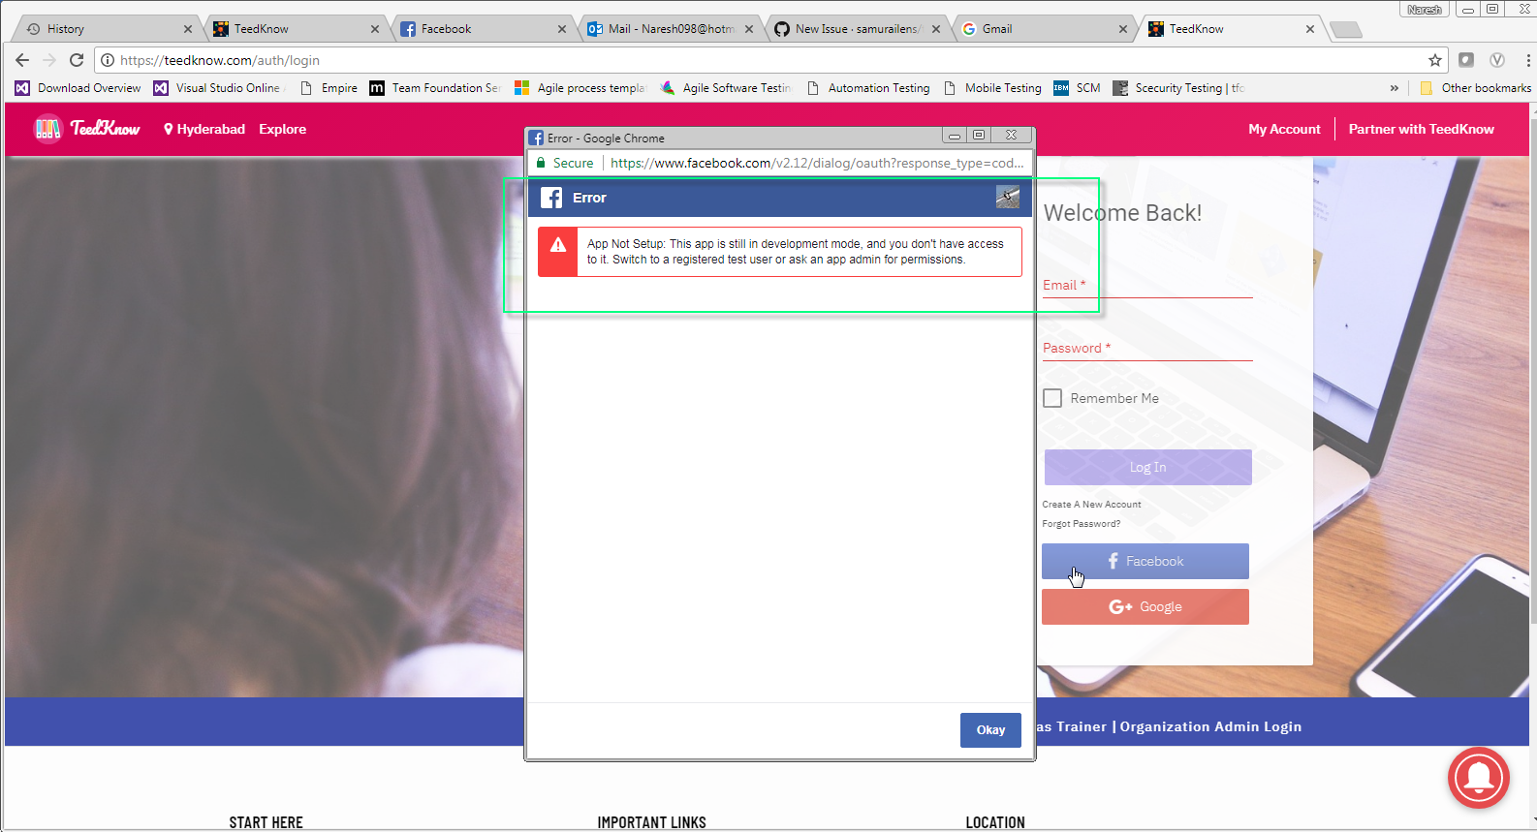The width and height of the screenshot is (1537, 832).
Task: Open Create A New Account link
Action: pos(1091,505)
